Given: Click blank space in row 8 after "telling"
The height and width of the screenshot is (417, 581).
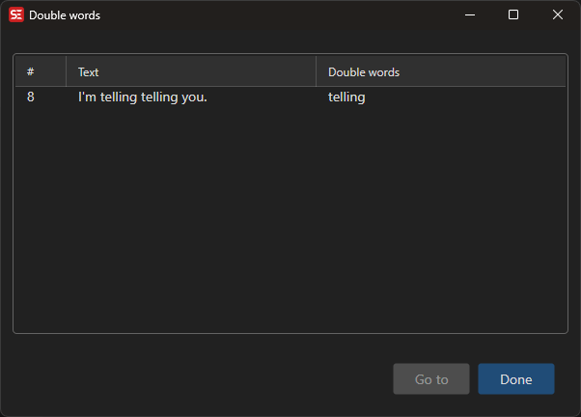Looking at the screenshot, I should coord(463,97).
